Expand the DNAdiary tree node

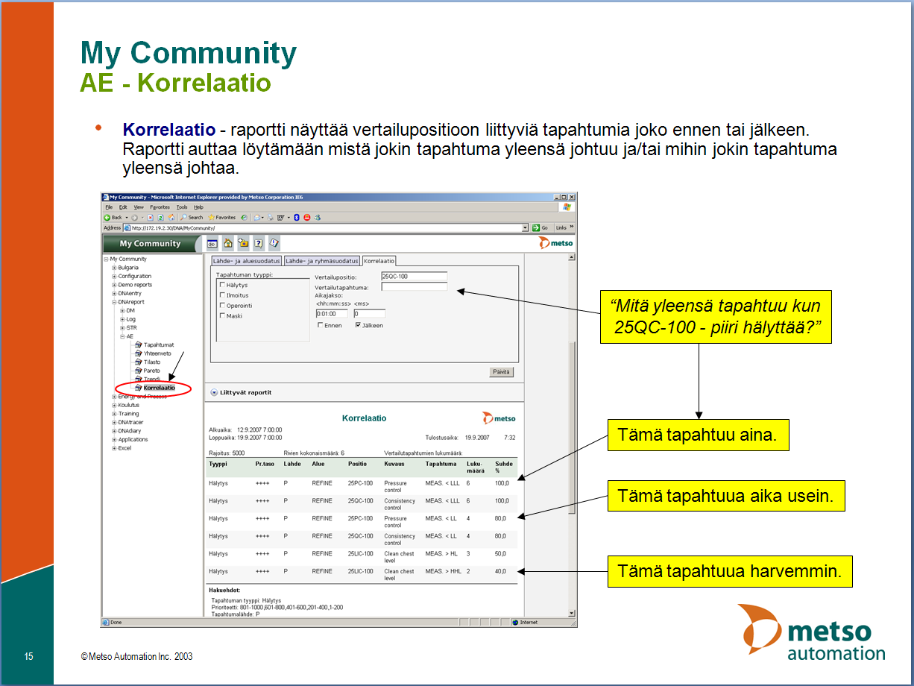pos(114,431)
